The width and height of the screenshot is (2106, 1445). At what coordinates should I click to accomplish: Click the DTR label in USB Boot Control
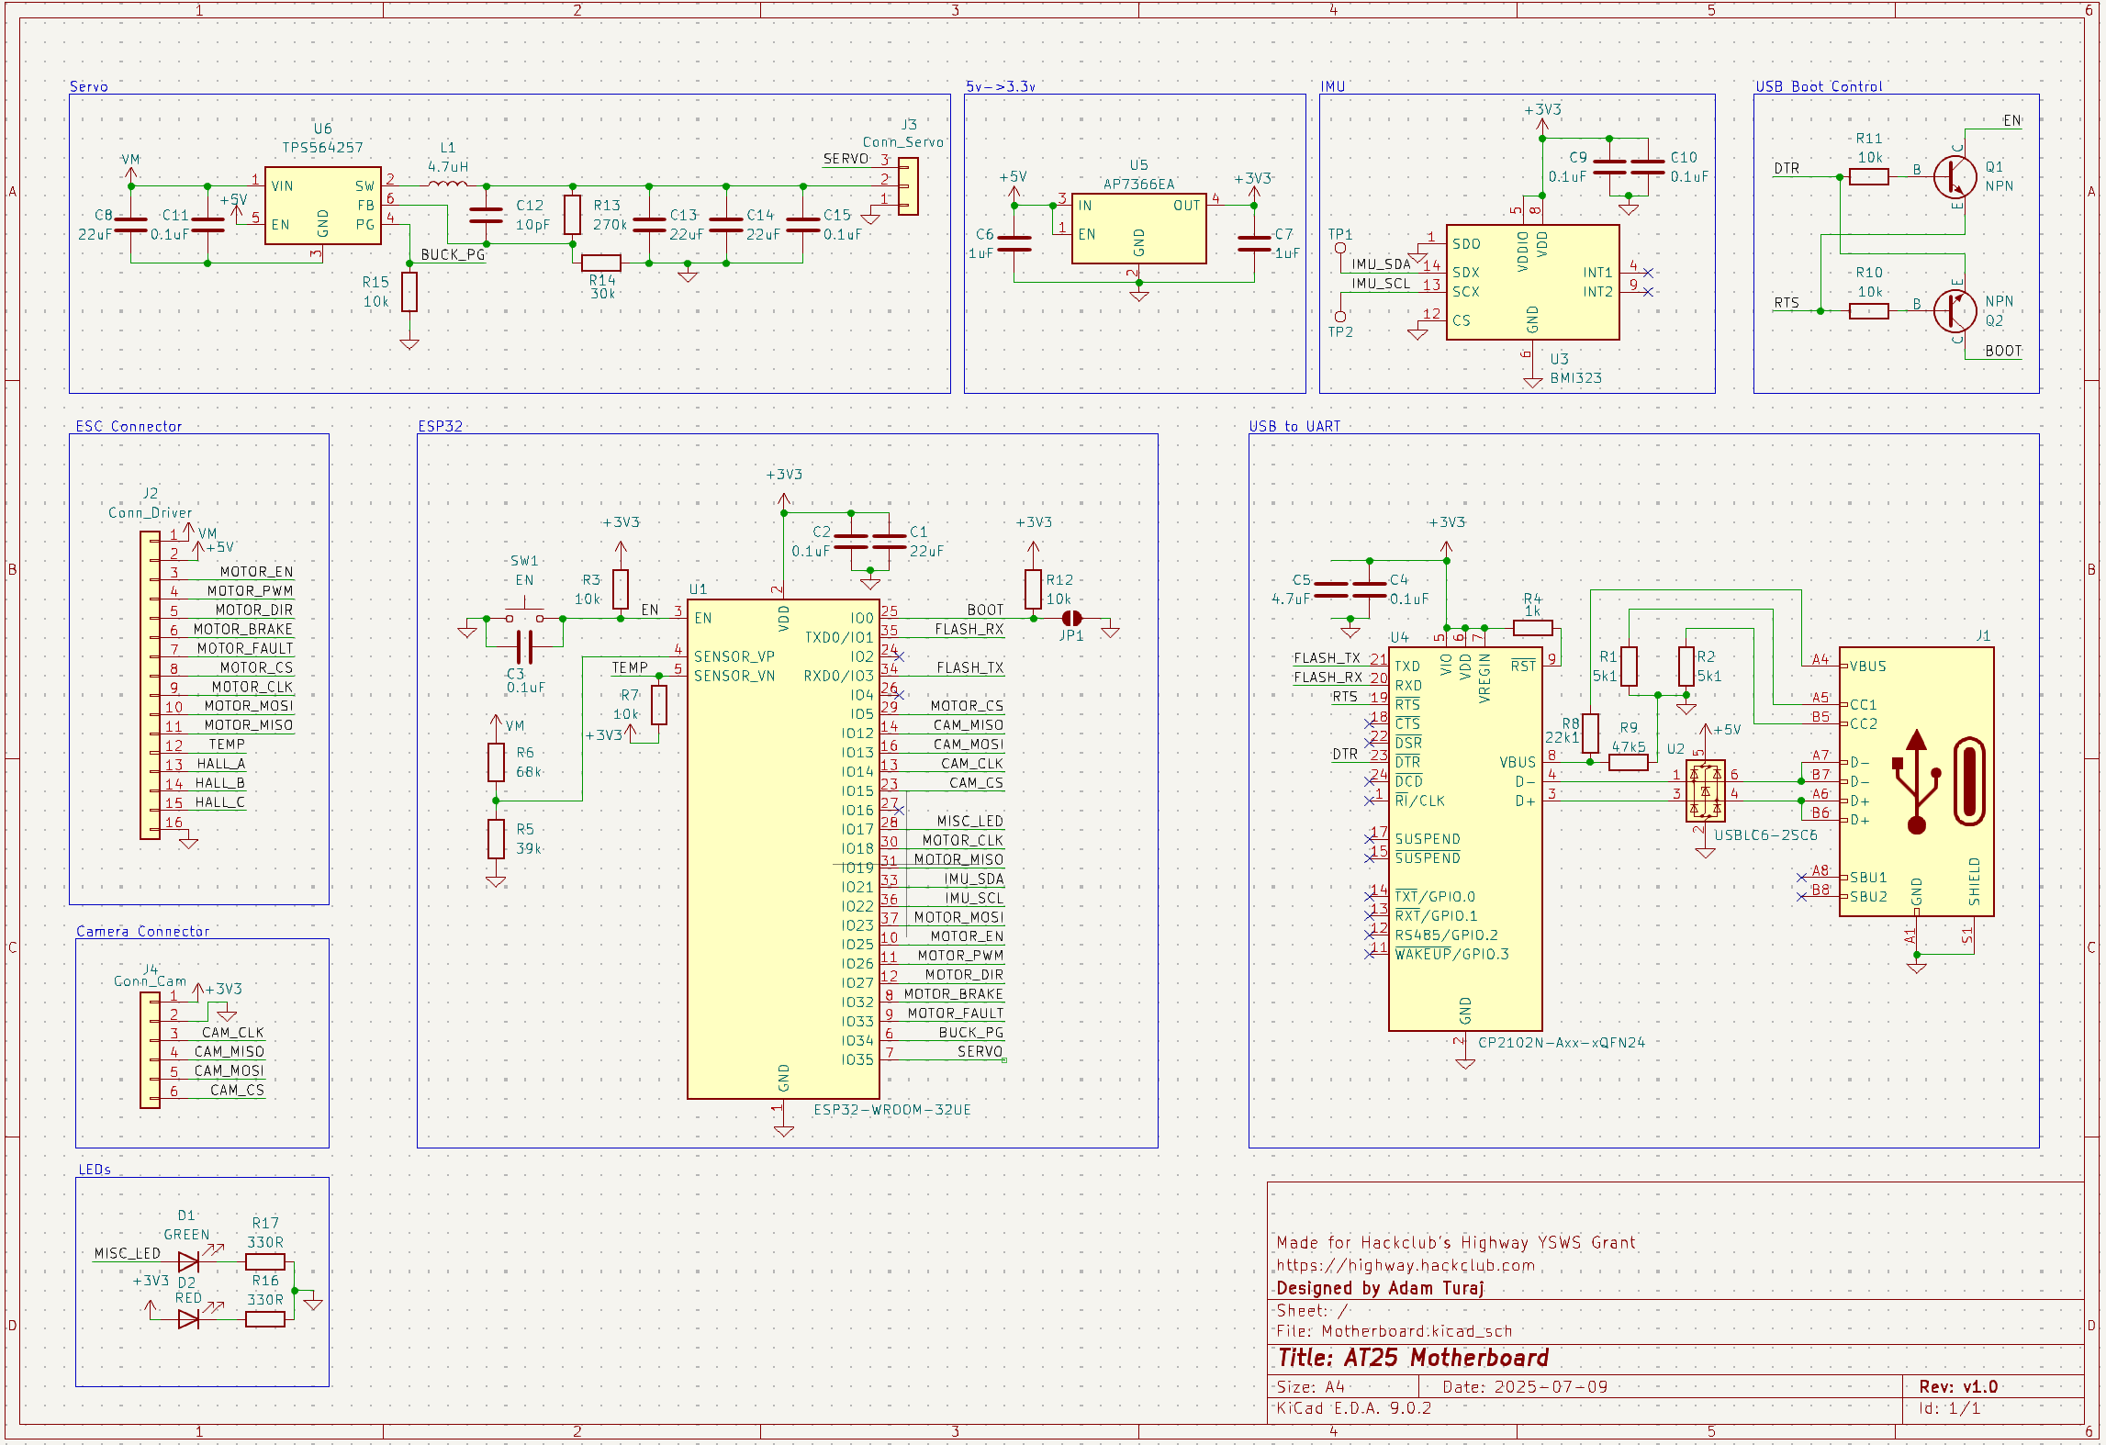click(1787, 168)
